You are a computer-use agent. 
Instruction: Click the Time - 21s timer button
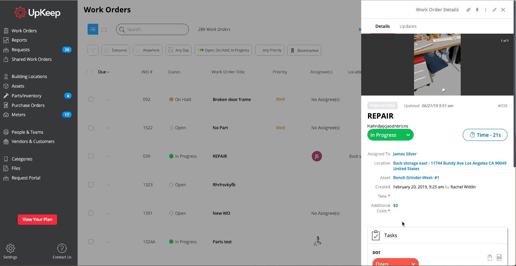tap(485, 135)
